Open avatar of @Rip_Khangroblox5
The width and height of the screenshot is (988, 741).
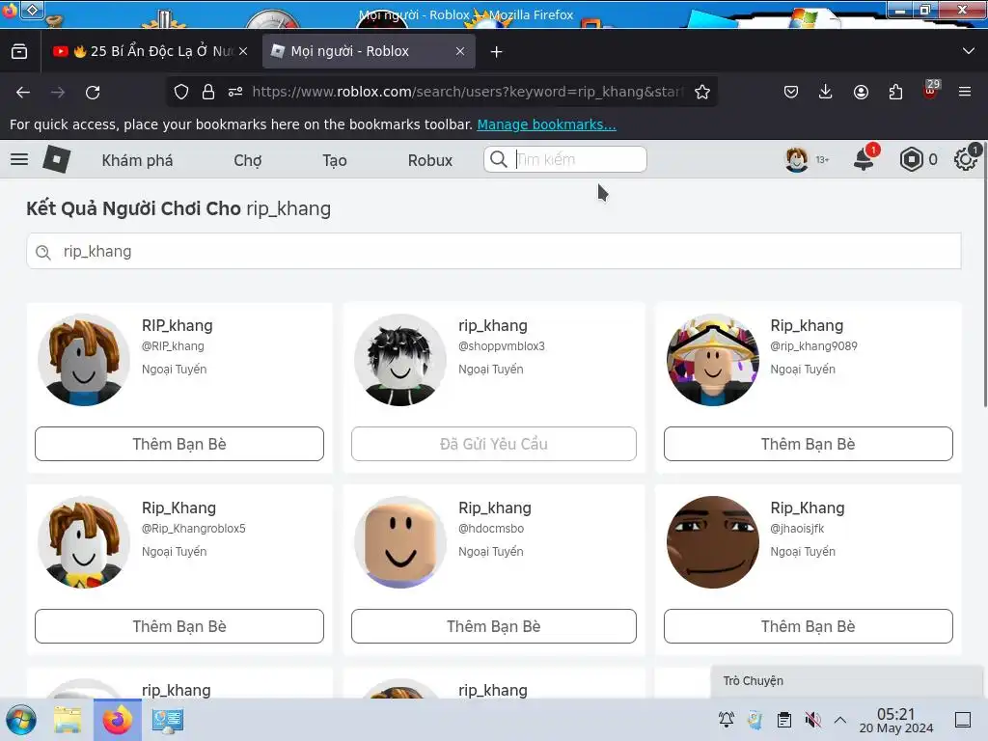tap(84, 542)
